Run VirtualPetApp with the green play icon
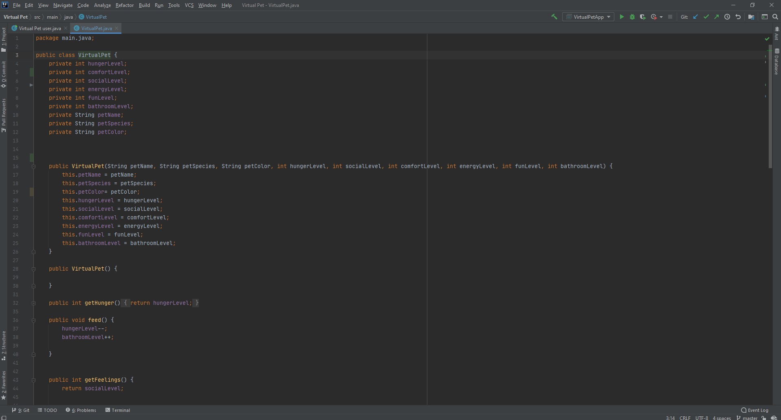Image resolution: width=781 pixels, height=420 pixels. (x=622, y=17)
